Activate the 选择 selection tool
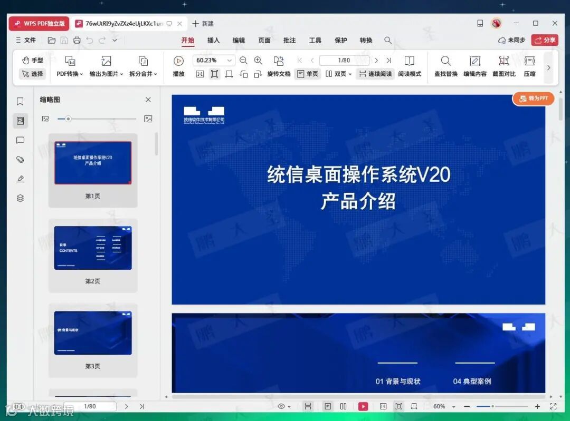Image resolution: width=570 pixels, height=421 pixels. 33,74
